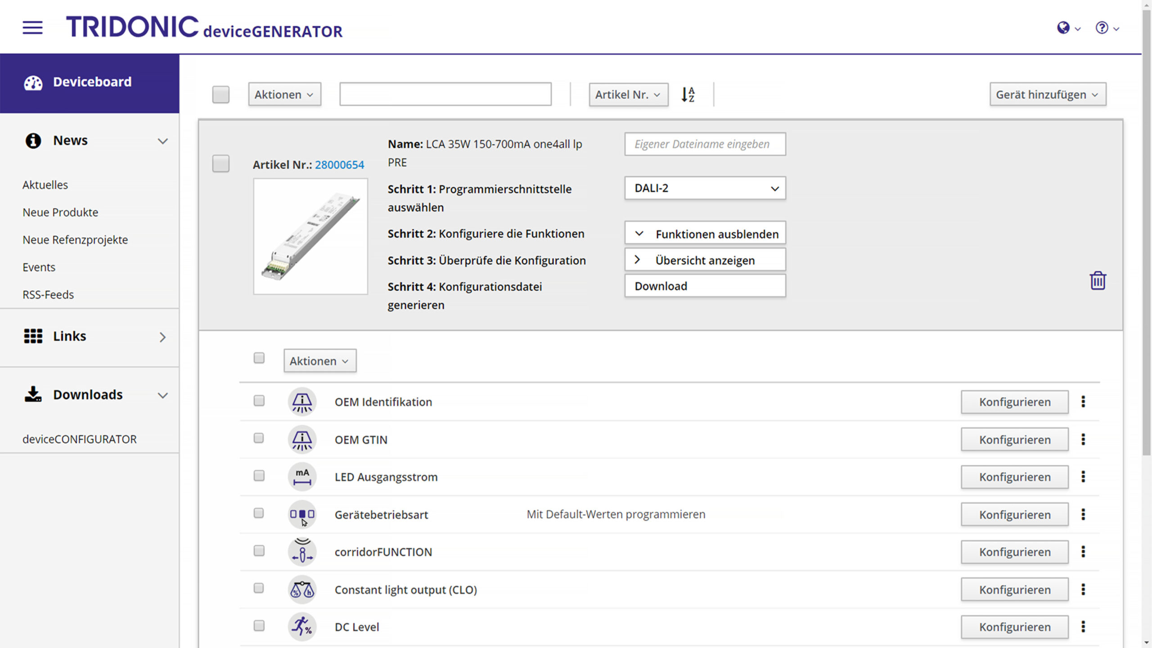Image resolution: width=1152 pixels, height=648 pixels.
Task: Click Konfigurieren for Constant light output
Action: point(1014,589)
